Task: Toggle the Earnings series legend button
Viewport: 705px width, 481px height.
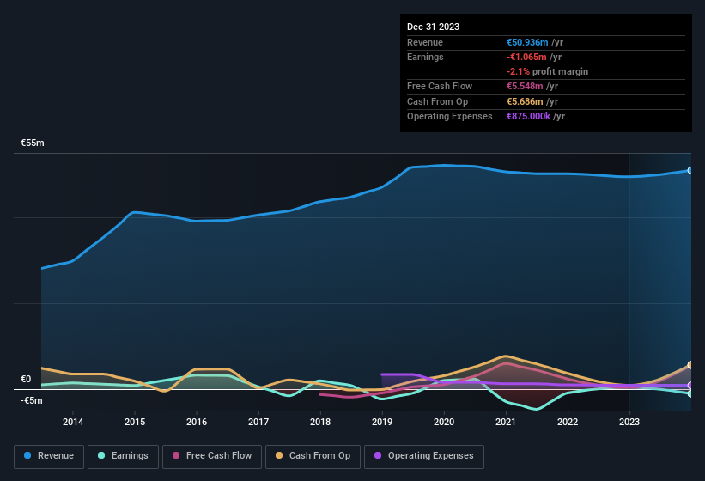Action: click(x=123, y=456)
